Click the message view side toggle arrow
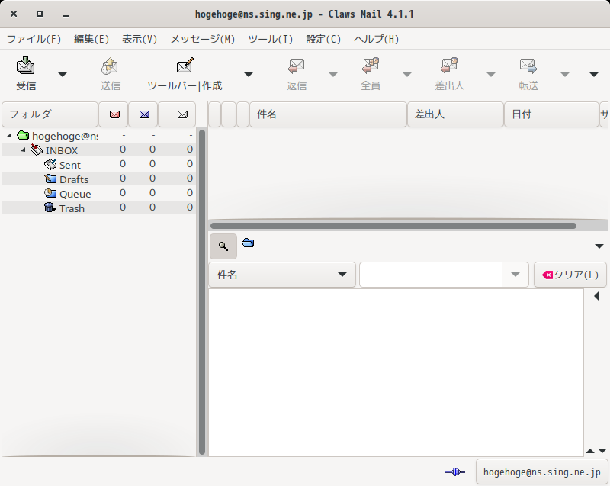Viewport: 610px width, 486px height. point(596,297)
